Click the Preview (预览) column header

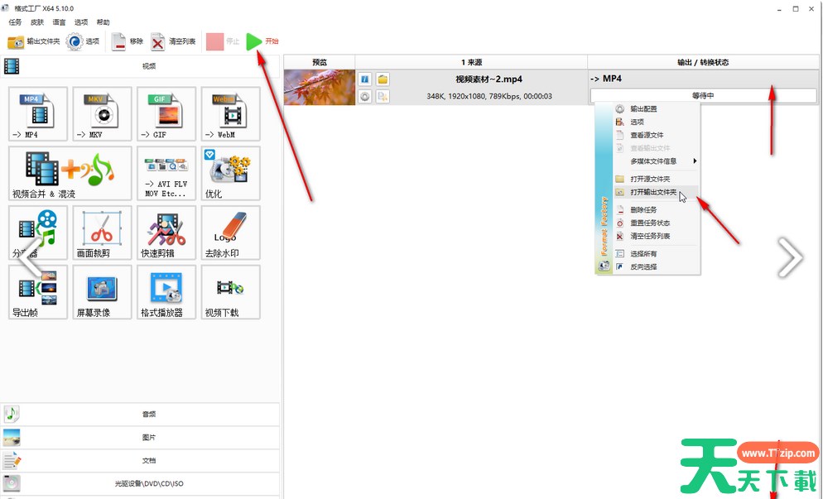pyautogui.click(x=320, y=62)
